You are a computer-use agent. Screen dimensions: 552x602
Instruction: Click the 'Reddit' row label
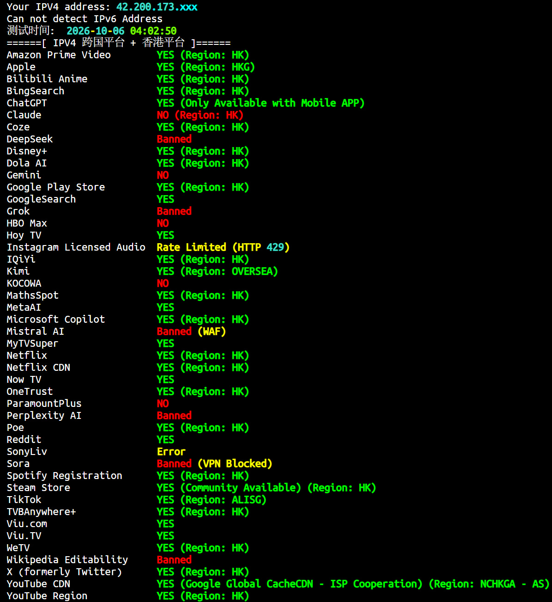coord(24,440)
